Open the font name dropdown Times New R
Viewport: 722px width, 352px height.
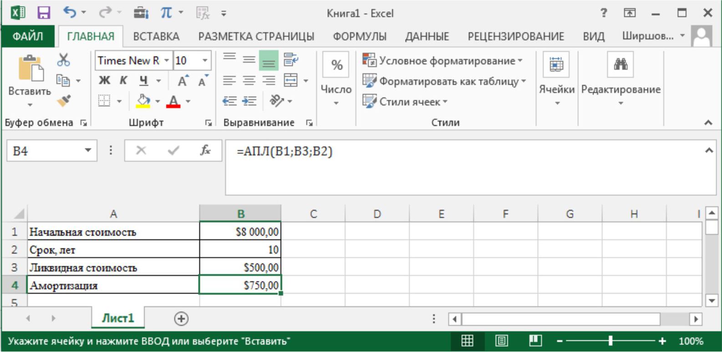click(167, 60)
